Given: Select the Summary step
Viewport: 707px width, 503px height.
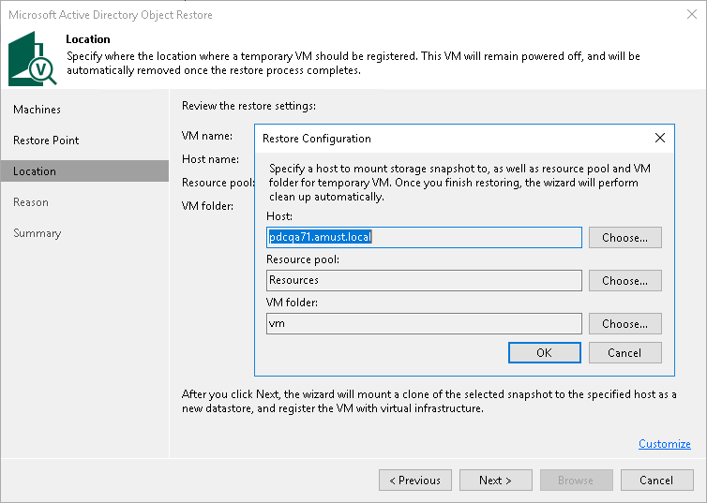Looking at the screenshot, I should (37, 233).
